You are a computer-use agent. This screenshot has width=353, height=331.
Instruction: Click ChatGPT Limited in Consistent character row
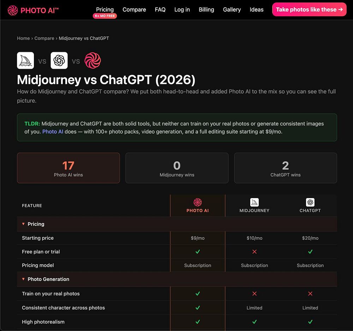310,308
